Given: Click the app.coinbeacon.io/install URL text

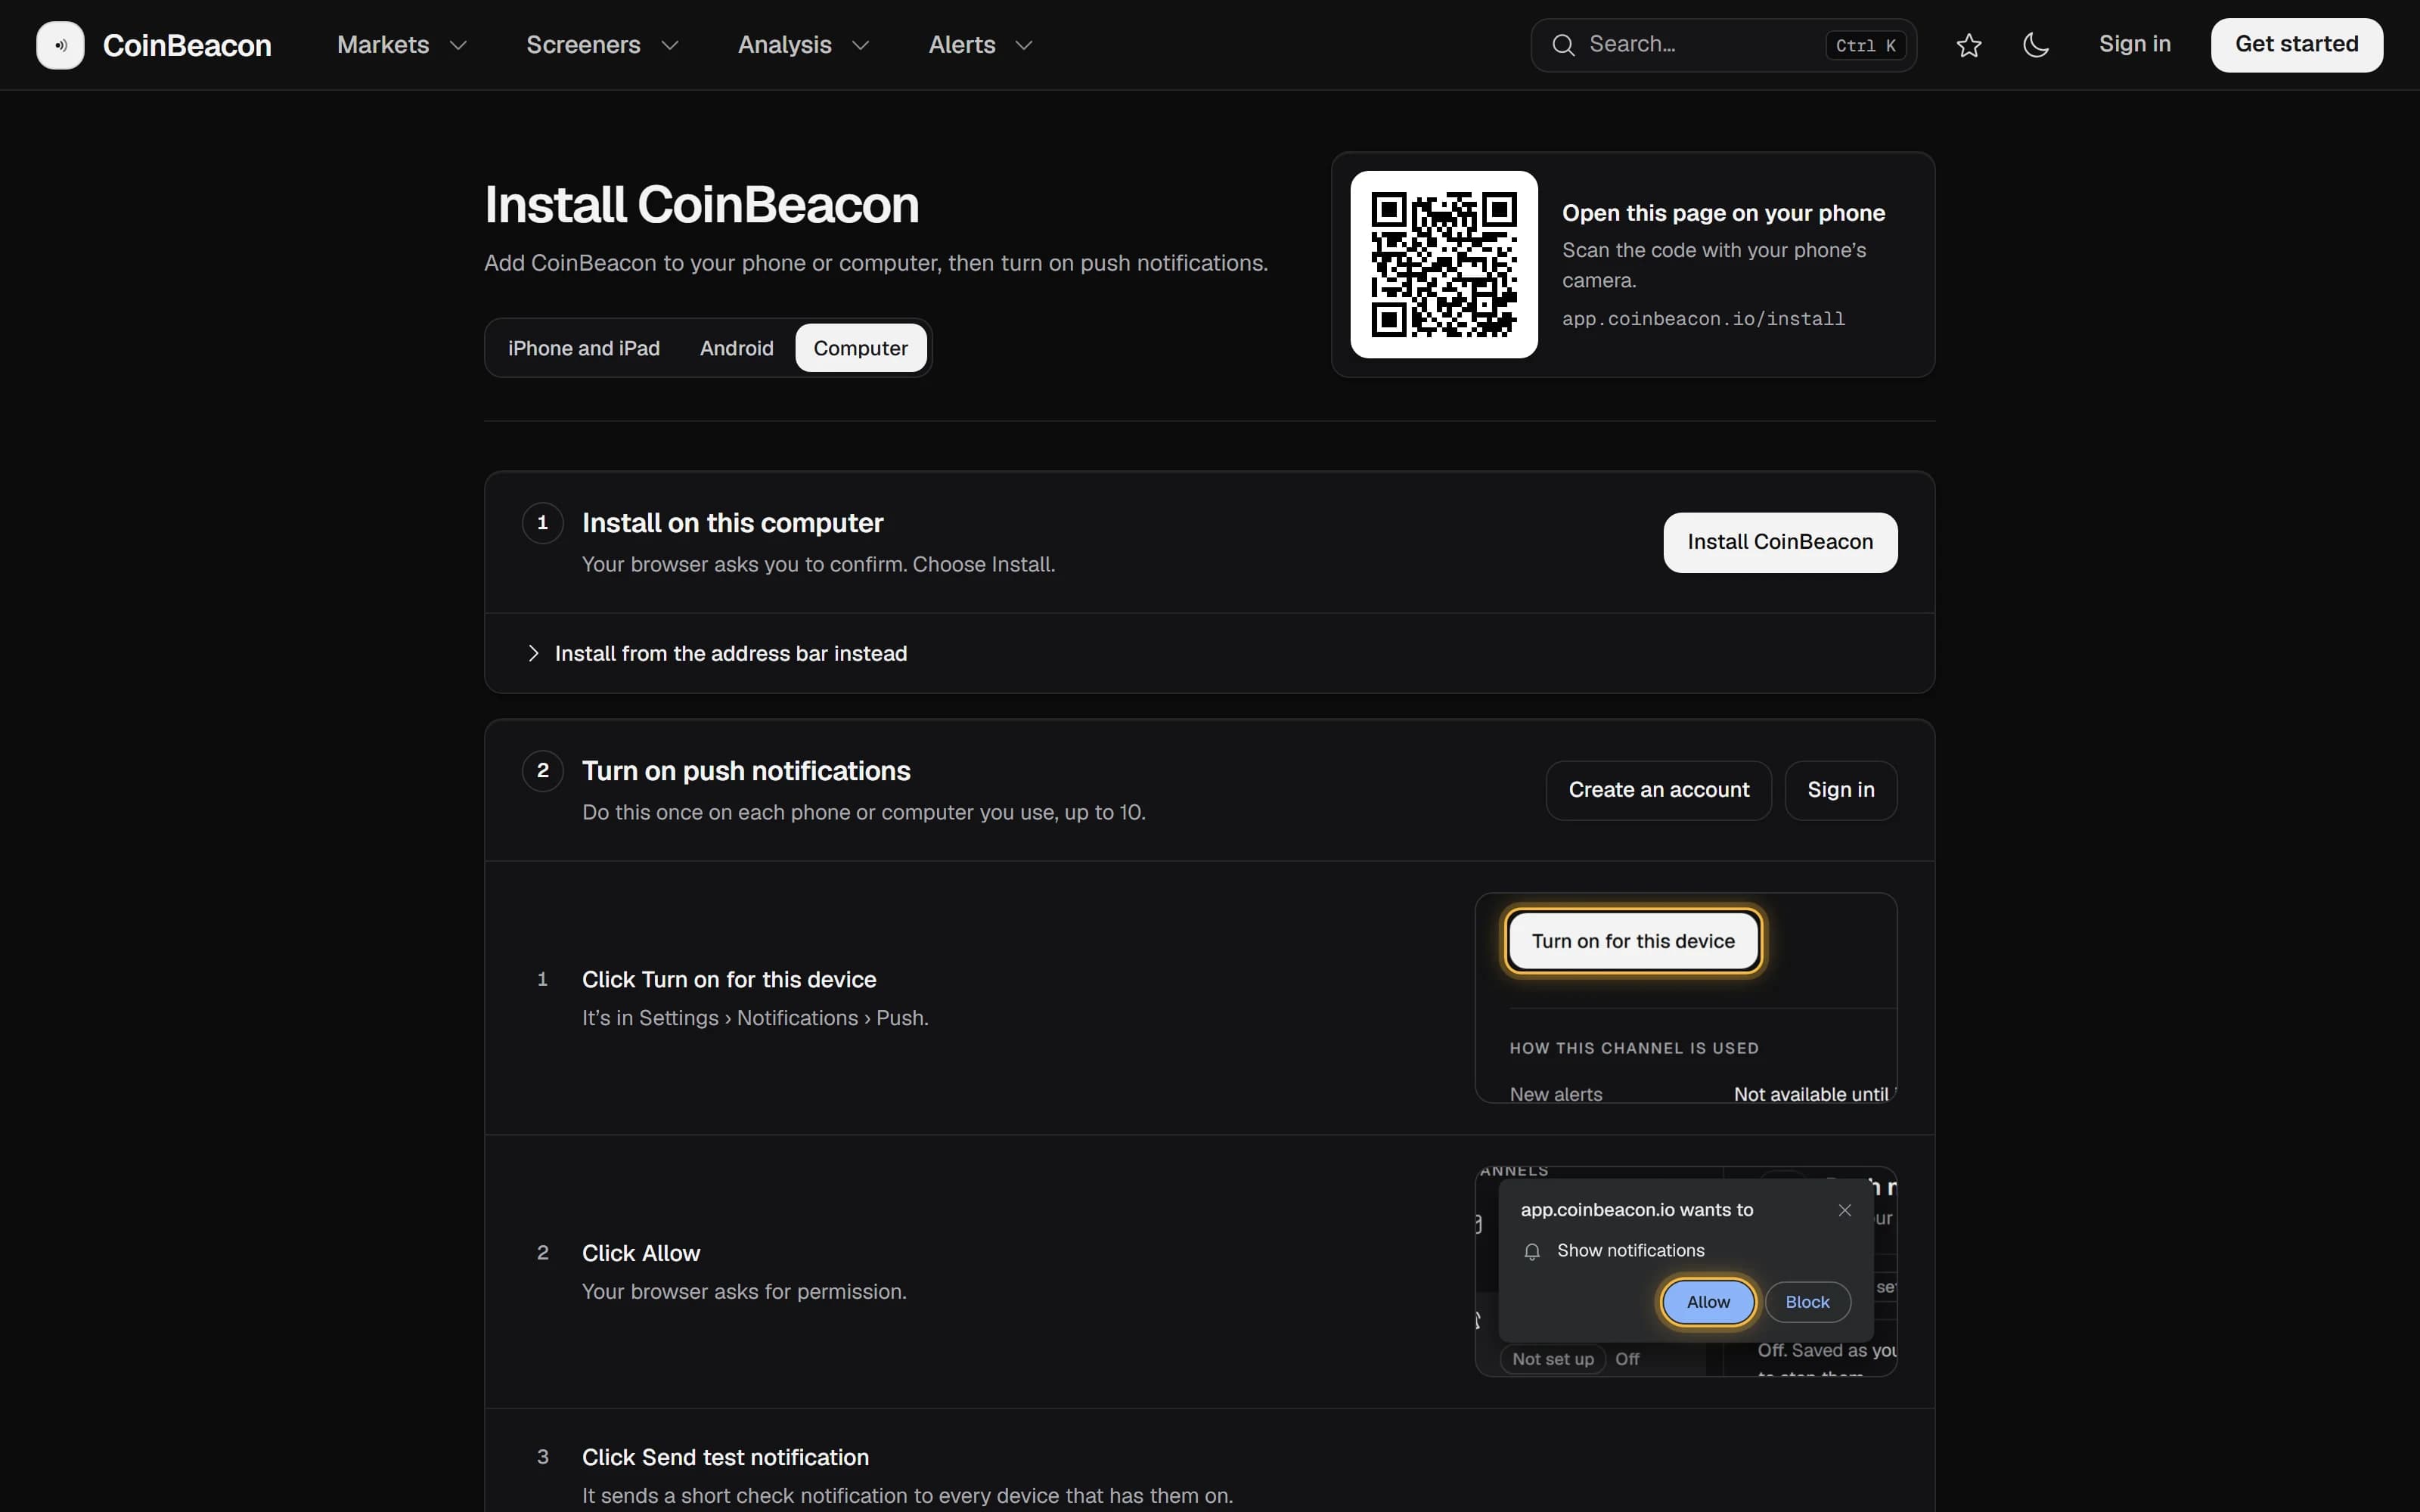Looking at the screenshot, I should click(x=1703, y=319).
